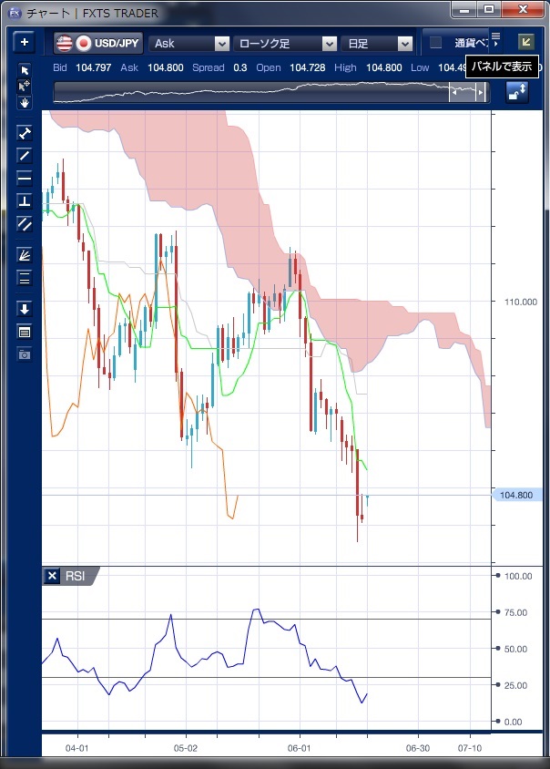Select the arrow pointer tool
The width and height of the screenshot is (550, 769).
(x=25, y=70)
